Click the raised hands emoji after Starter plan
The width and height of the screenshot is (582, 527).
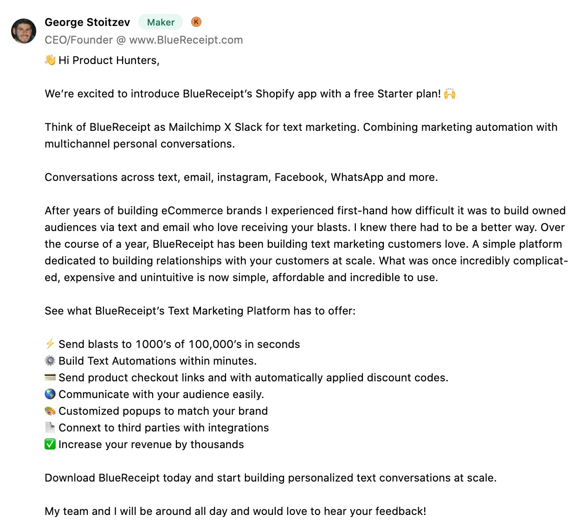click(450, 94)
